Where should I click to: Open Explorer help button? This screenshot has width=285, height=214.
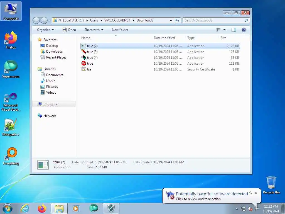pos(244,30)
